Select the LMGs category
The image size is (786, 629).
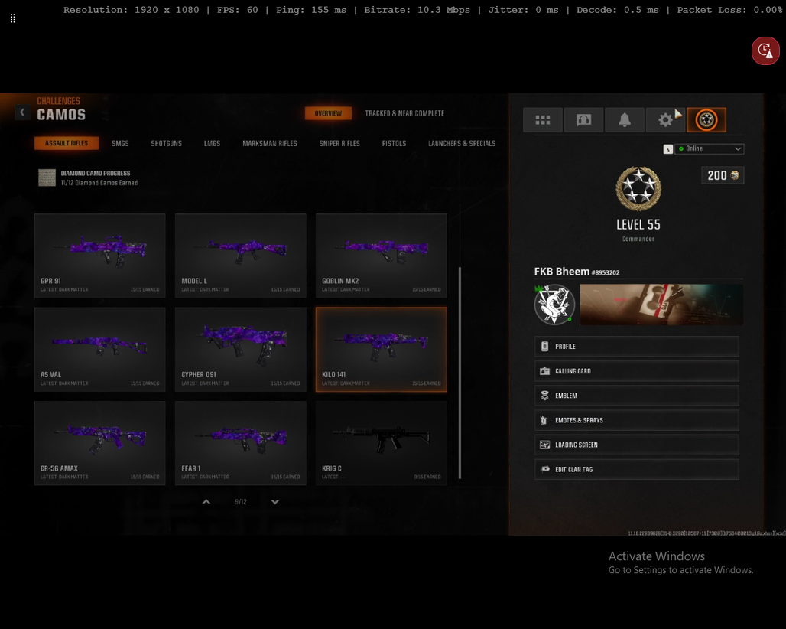coord(212,143)
